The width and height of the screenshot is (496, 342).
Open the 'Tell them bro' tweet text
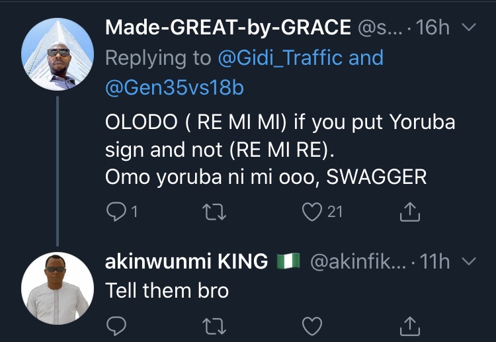click(167, 290)
